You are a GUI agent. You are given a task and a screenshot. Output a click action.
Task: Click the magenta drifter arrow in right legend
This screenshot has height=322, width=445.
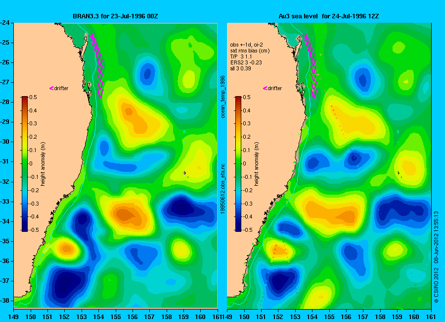(x=265, y=89)
